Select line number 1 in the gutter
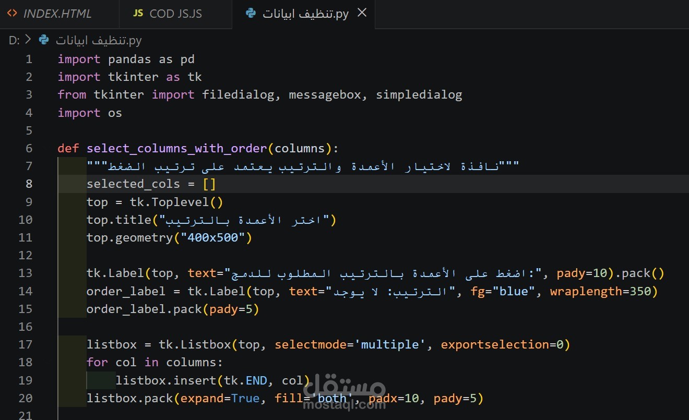This screenshot has width=689, height=420. coord(29,59)
